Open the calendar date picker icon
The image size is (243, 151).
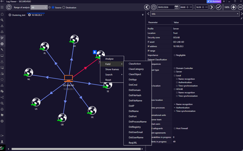coord(176,7)
